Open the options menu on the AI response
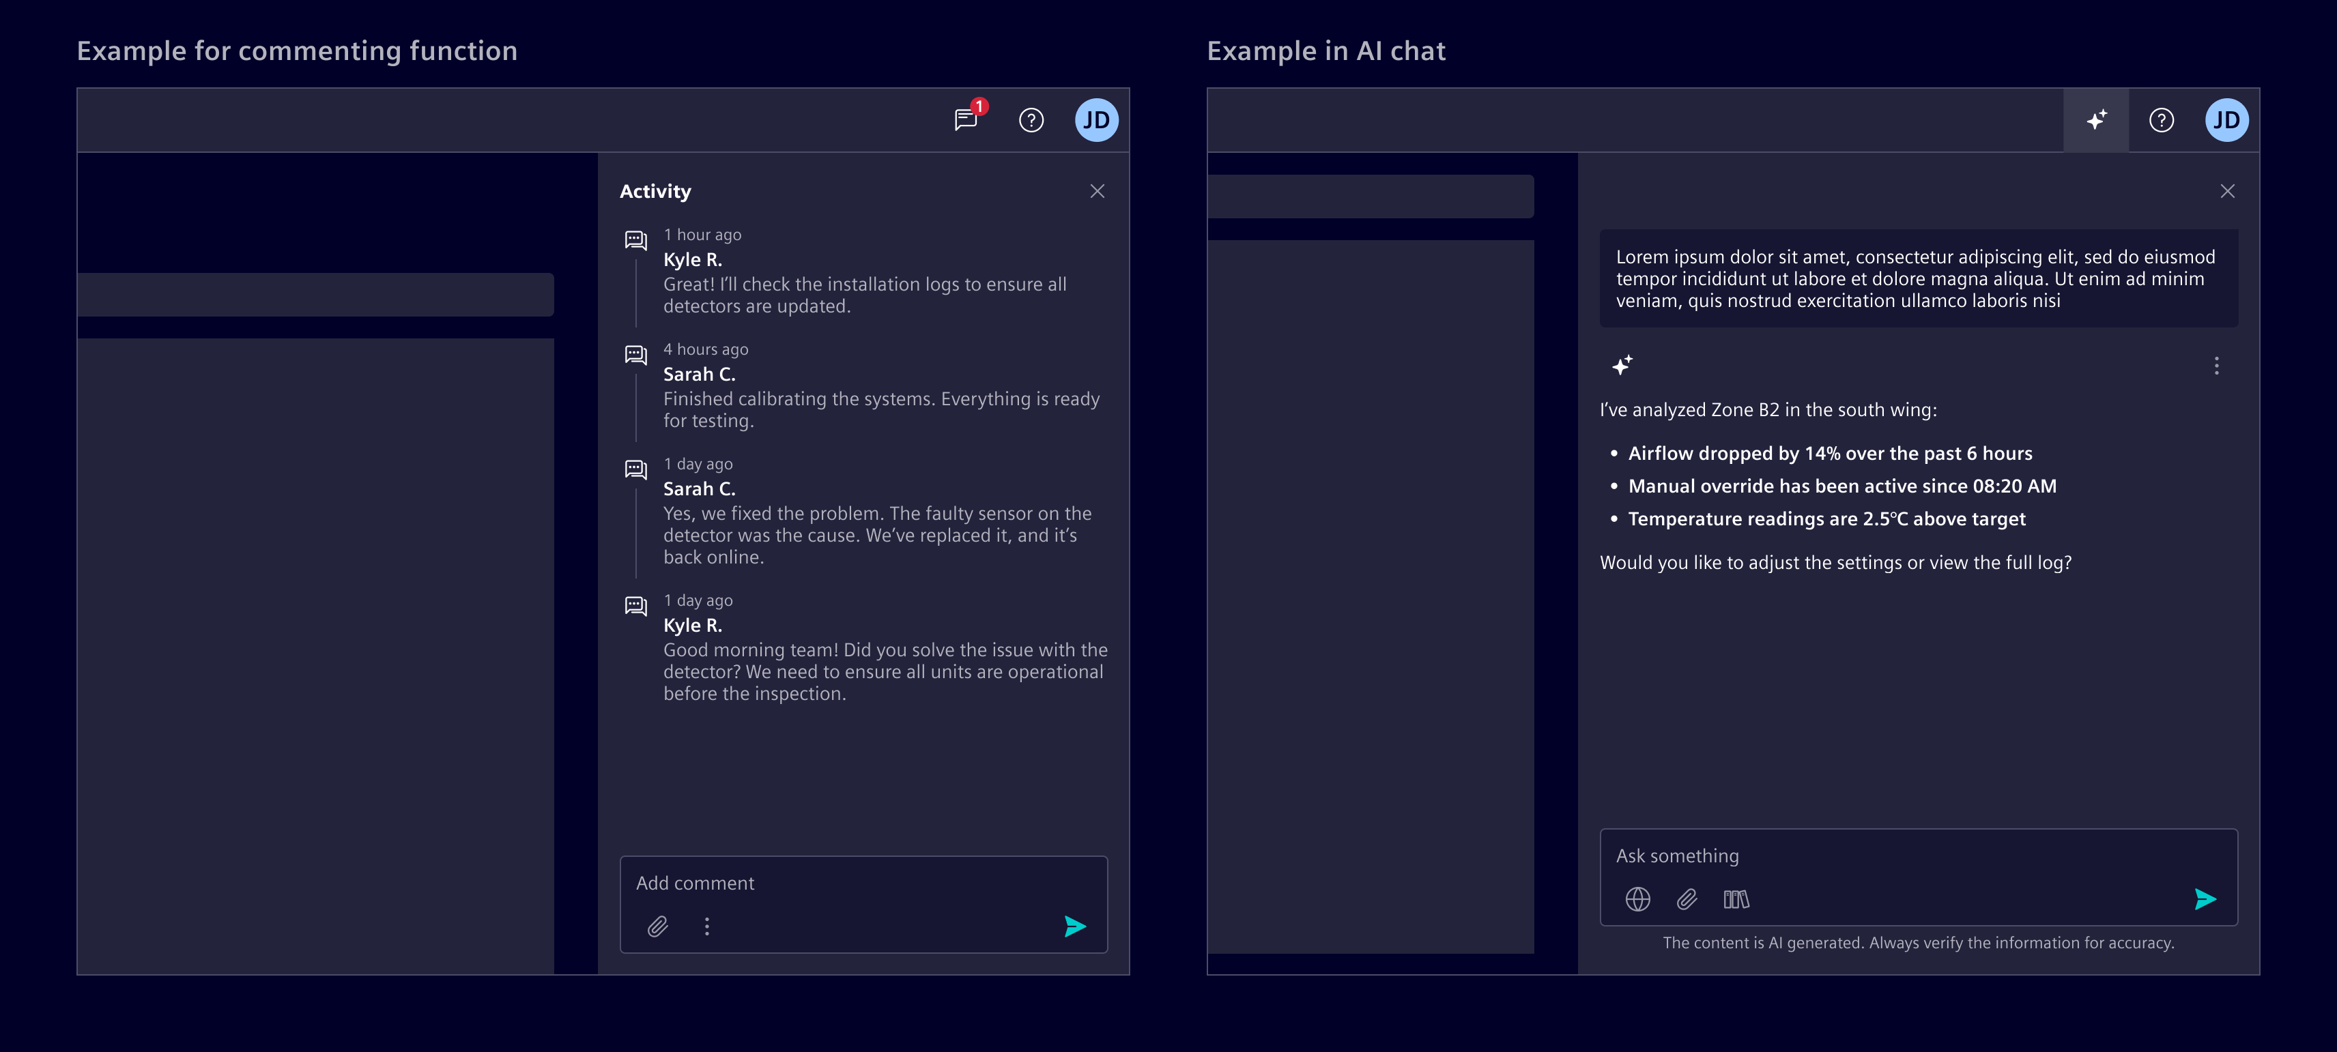This screenshot has width=2337, height=1052. 2216,366
